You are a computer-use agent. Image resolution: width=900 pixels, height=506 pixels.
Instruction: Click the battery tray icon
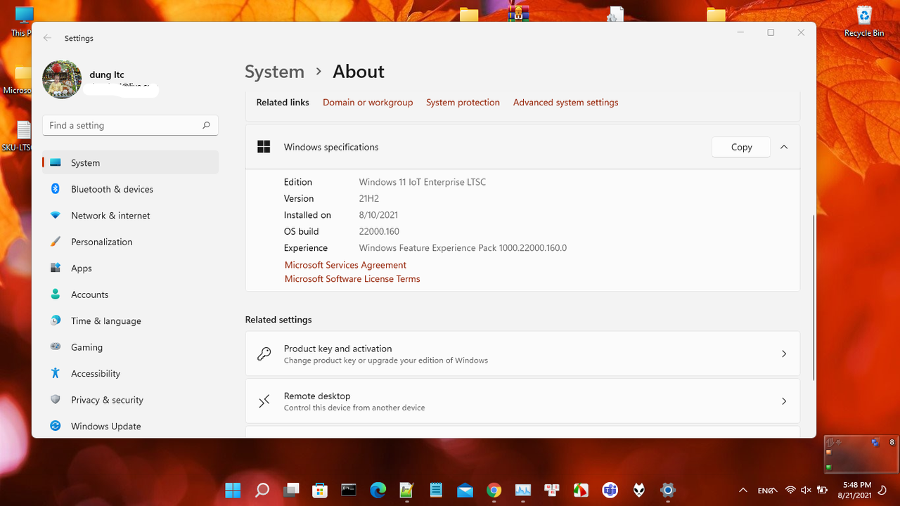(x=821, y=490)
